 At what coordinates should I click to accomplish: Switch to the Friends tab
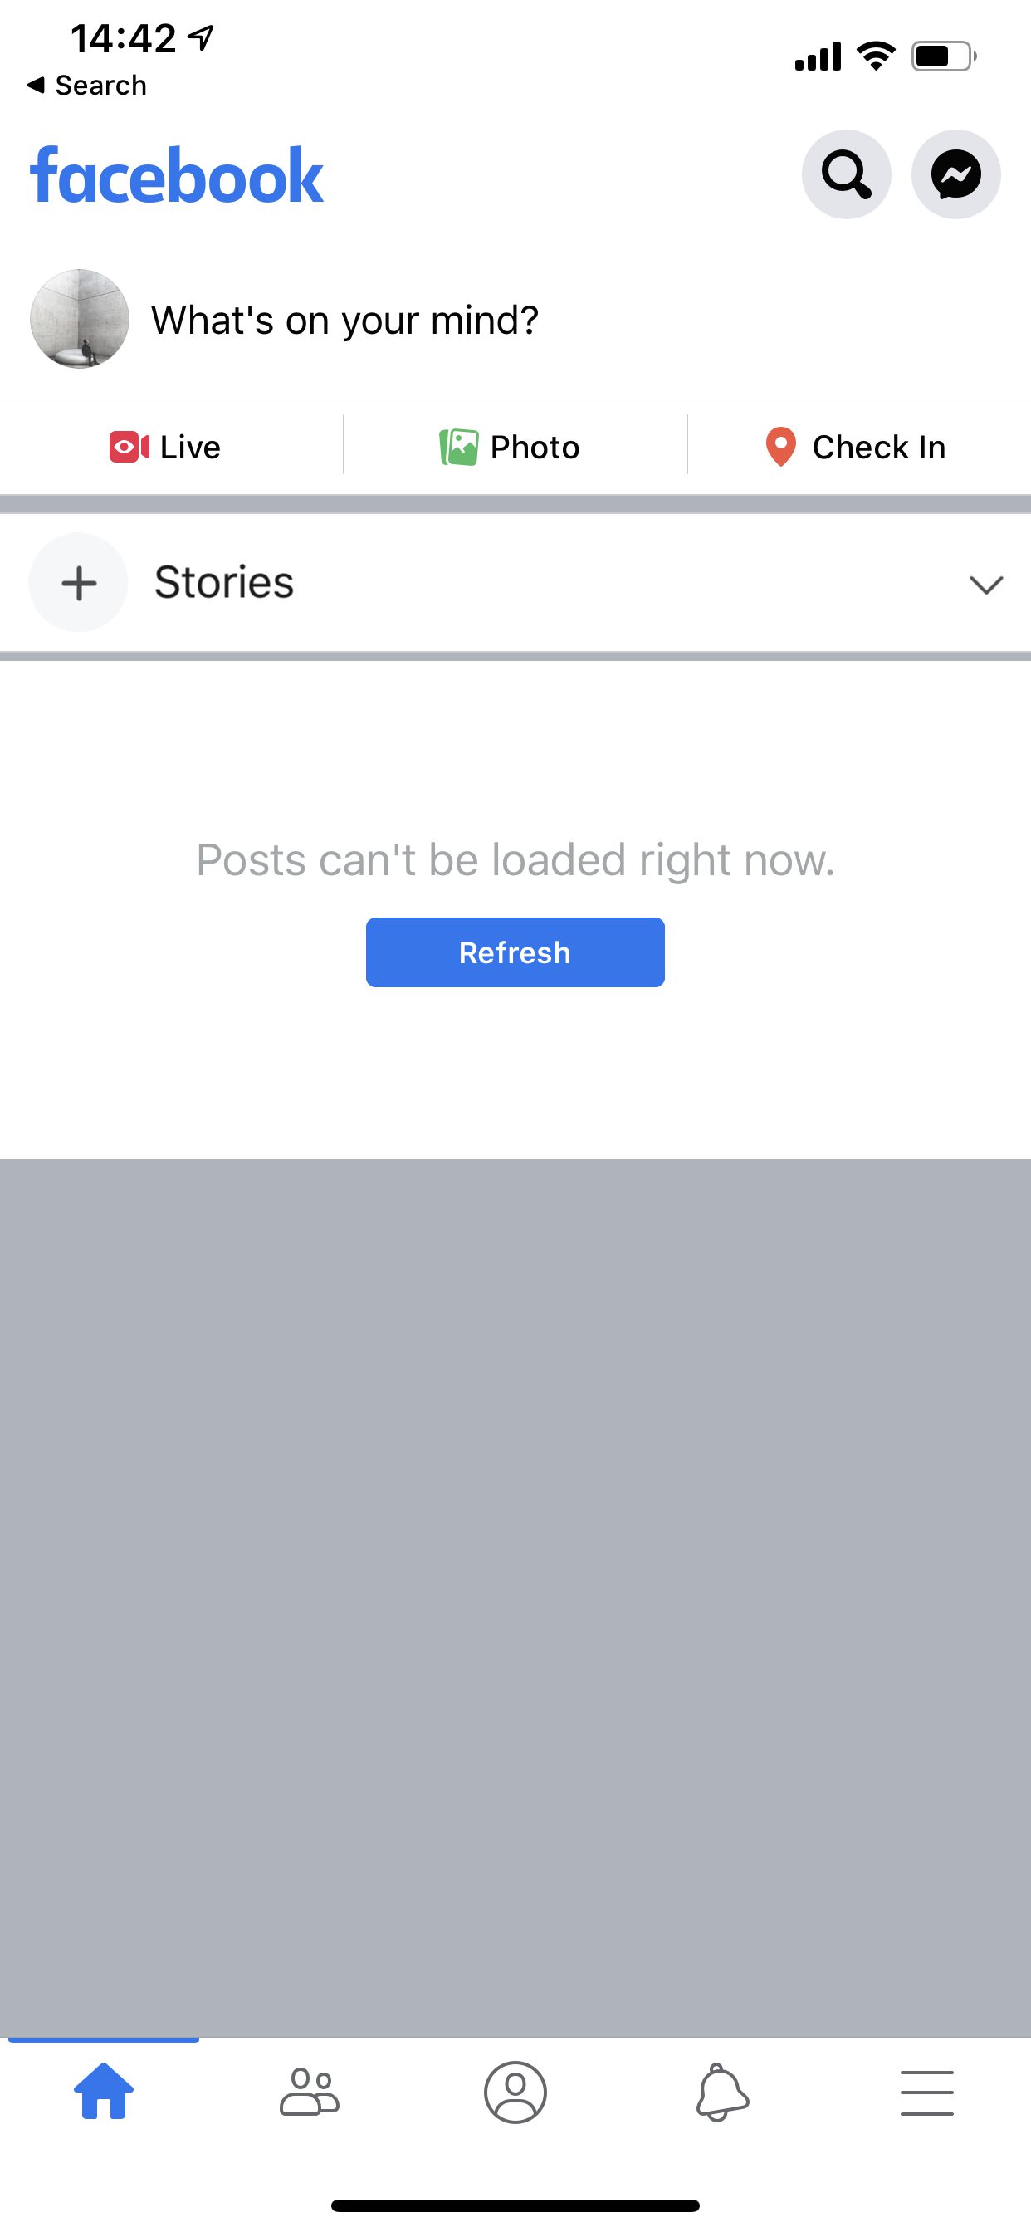tap(310, 2092)
